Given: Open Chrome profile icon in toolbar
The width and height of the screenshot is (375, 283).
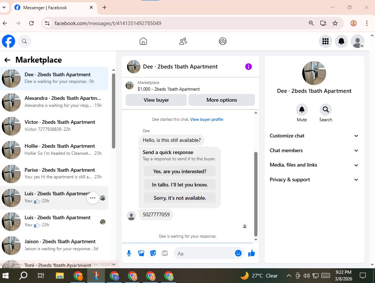Looking at the screenshot, I should point(354,23).
